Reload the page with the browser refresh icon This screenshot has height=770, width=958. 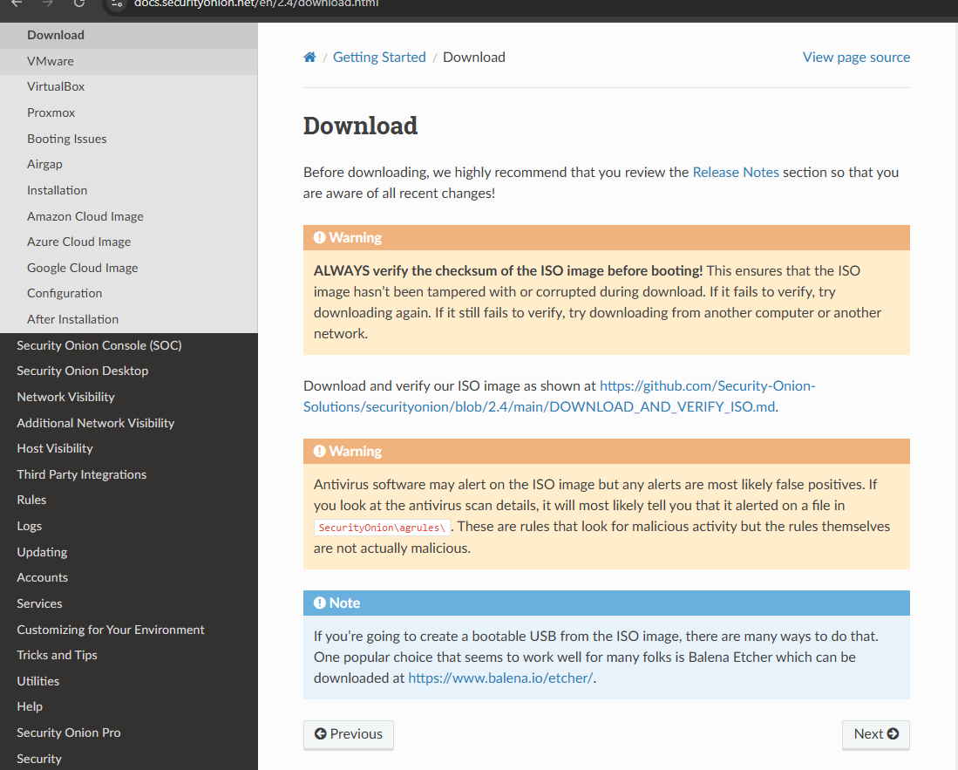pos(79,3)
